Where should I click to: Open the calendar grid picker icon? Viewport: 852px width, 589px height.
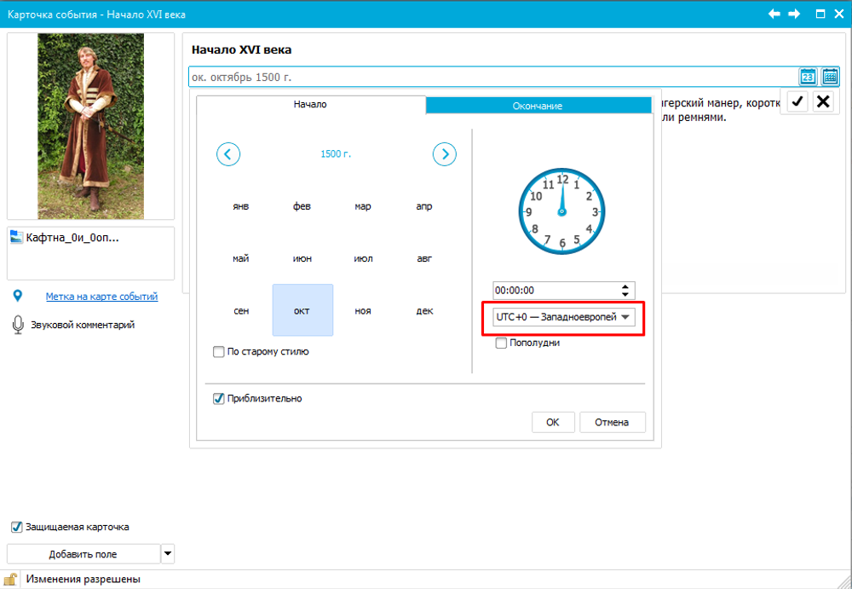point(830,77)
